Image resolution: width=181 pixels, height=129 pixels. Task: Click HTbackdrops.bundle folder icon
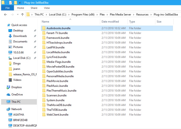[x=44, y=43]
